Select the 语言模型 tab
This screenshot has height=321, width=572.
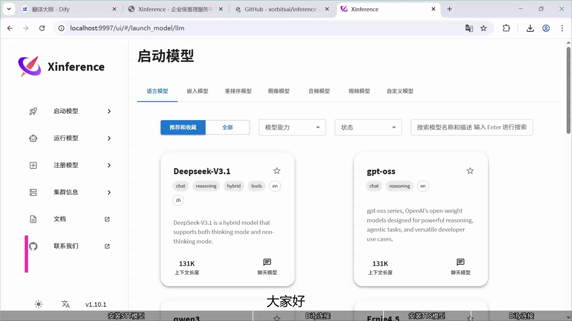click(157, 91)
